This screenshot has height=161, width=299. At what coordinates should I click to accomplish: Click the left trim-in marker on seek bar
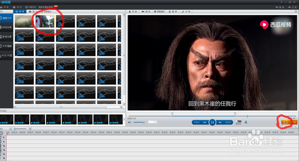point(173,113)
